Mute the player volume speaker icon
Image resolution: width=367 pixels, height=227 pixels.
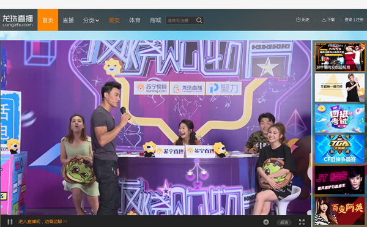(x=266, y=222)
